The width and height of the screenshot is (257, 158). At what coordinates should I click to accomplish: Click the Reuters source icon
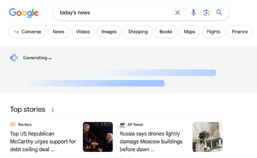(x=13, y=124)
